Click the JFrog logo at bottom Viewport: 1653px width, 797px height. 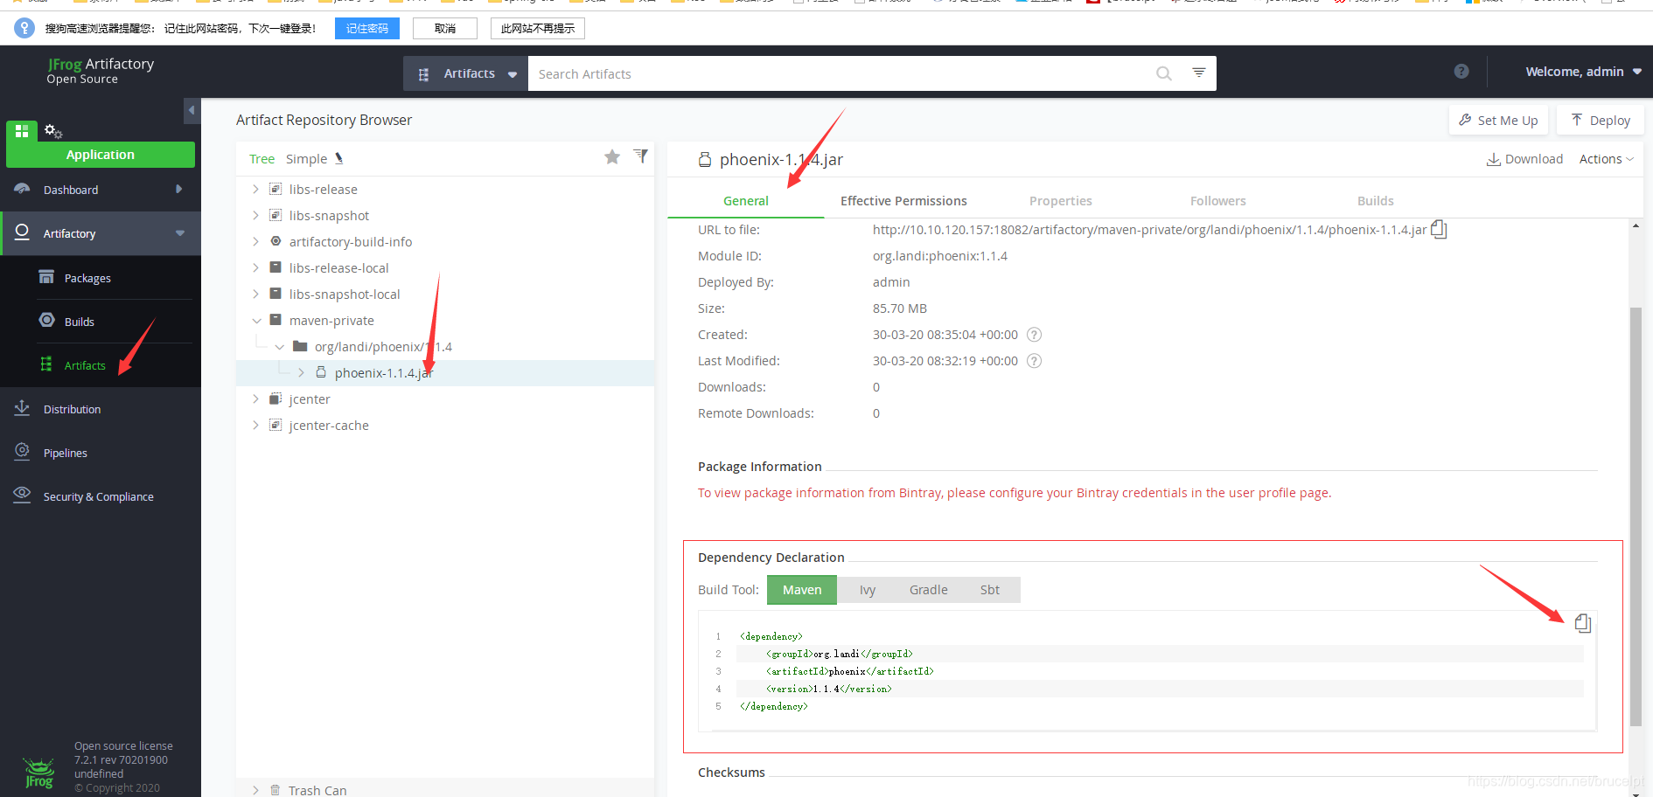[x=39, y=773]
